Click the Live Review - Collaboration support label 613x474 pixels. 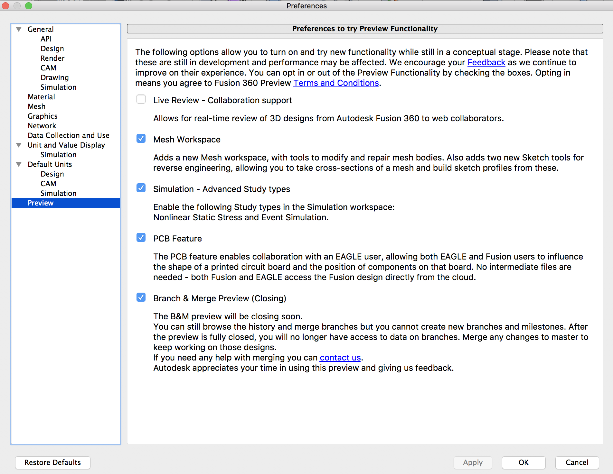(x=222, y=100)
